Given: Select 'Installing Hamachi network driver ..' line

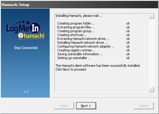Looking at the screenshot, I should [82, 43].
